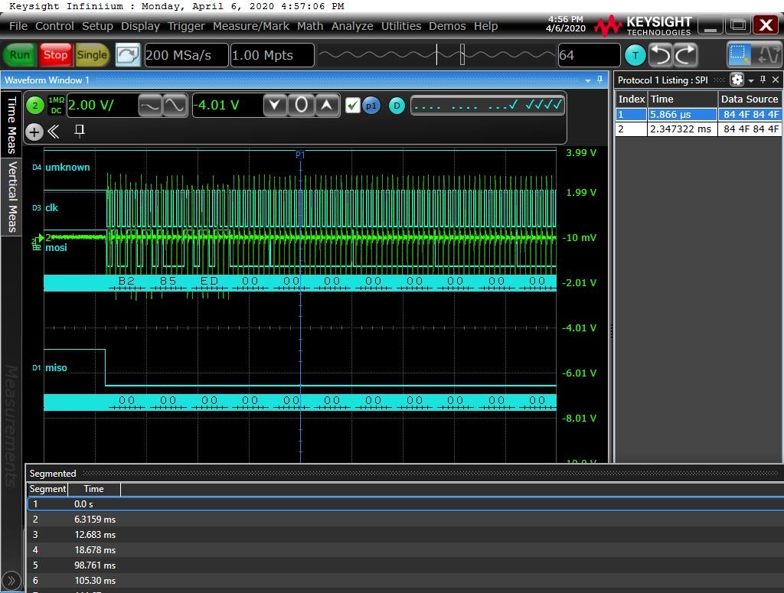The image size is (784, 593).
Task: Click the Single acquisition button
Action: pyautogui.click(x=92, y=55)
